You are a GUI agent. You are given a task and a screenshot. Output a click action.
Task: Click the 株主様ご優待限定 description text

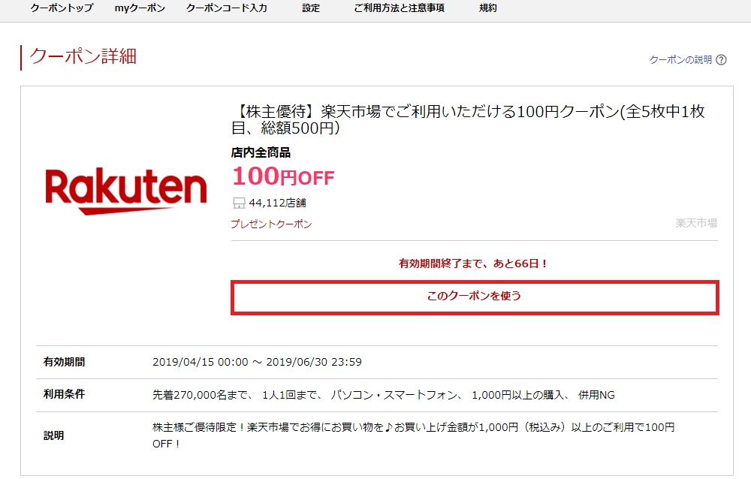413,435
